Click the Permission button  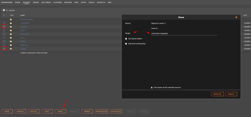(101, 111)
